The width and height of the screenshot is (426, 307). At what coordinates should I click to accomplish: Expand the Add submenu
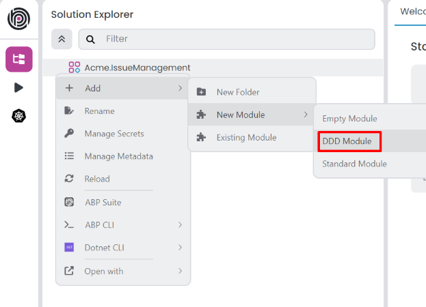click(123, 88)
